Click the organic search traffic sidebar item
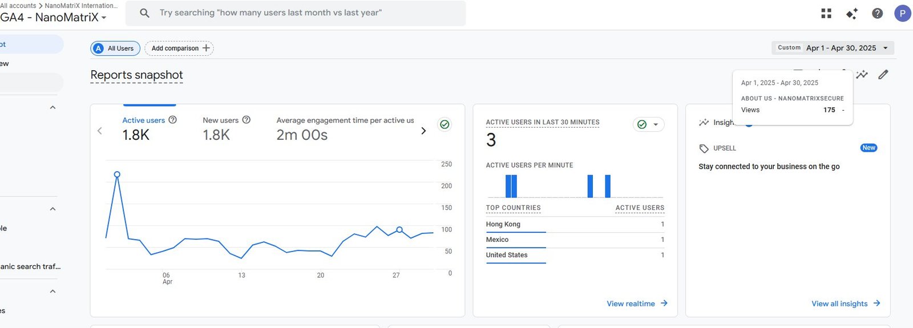 30,266
